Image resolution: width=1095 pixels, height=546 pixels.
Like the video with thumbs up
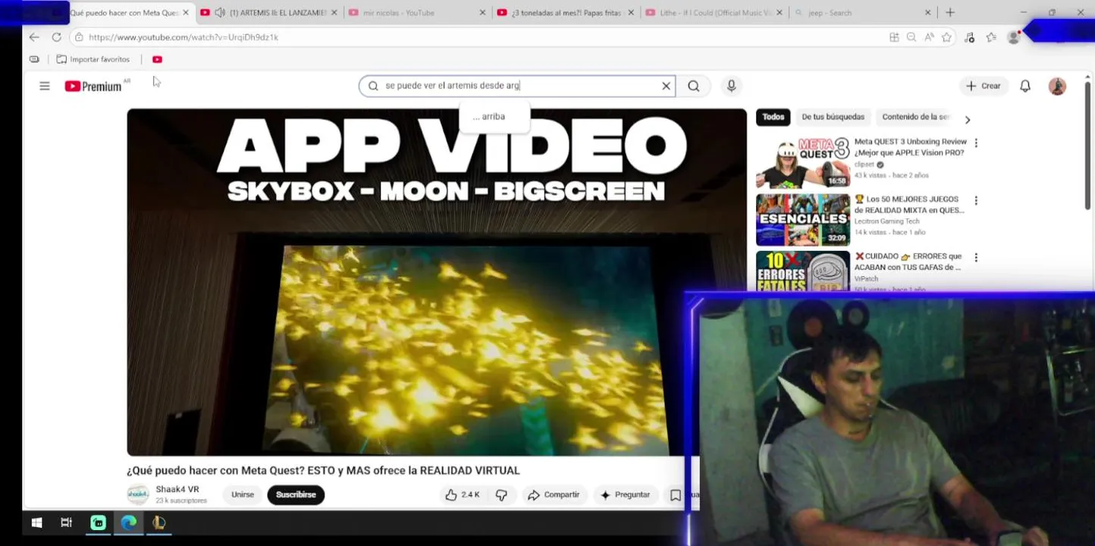coord(462,494)
